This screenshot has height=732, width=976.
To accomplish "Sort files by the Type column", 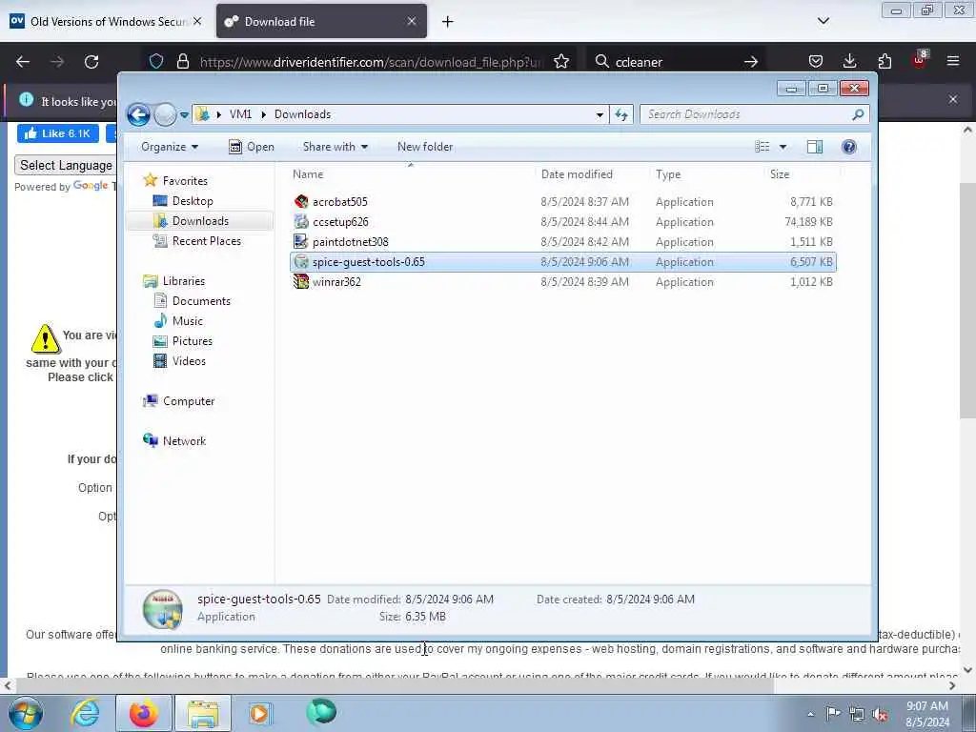I will [668, 174].
